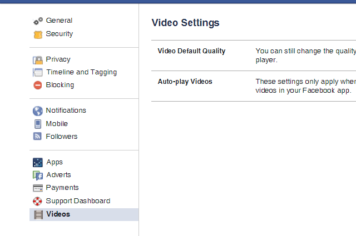Image resolution: width=356 pixels, height=236 pixels.
Task: Open the Adverts settings text link
Action: click(58, 175)
